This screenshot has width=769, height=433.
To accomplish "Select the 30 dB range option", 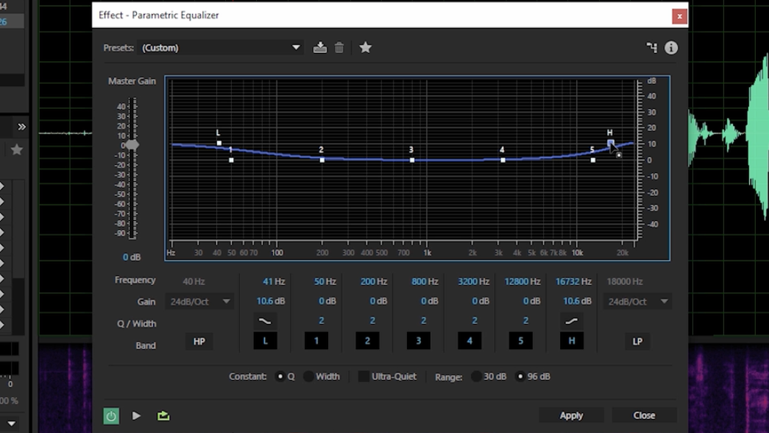I will pos(476,376).
